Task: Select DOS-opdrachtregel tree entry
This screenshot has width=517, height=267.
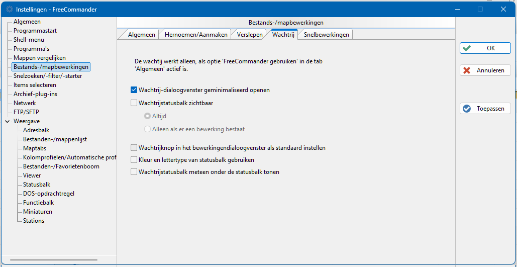Action: pyautogui.click(x=48, y=194)
